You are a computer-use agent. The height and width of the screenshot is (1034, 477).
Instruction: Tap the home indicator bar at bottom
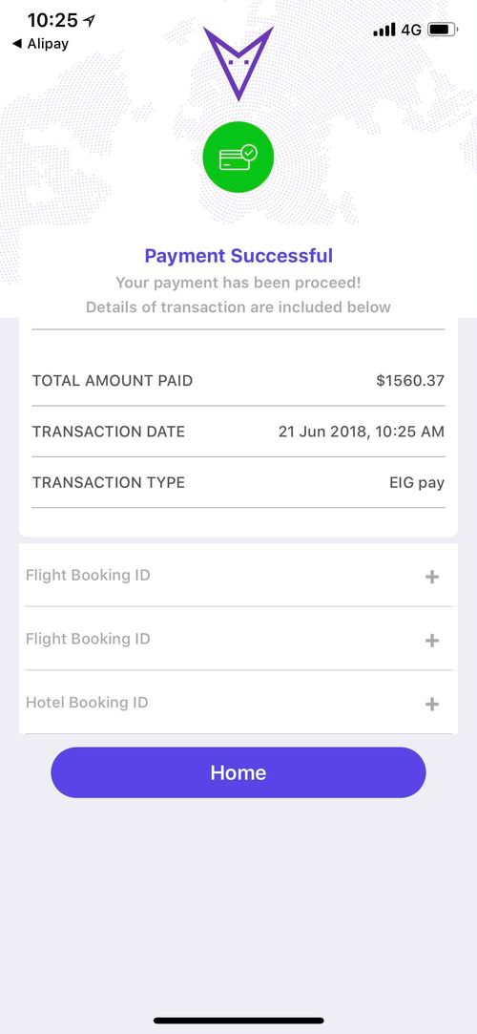pyautogui.click(x=238, y=1020)
